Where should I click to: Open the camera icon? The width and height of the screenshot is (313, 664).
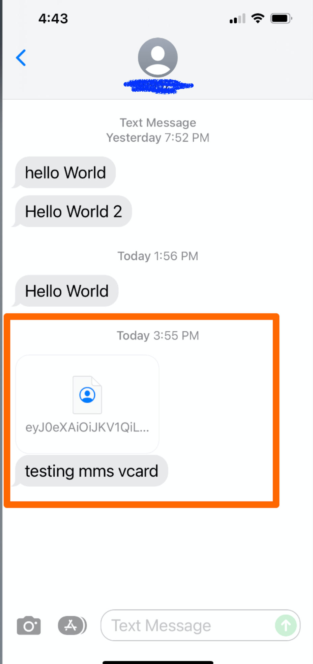pos(29,625)
